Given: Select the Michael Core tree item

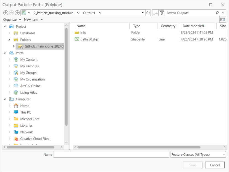Looking at the screenshot, I should point(30,119).
